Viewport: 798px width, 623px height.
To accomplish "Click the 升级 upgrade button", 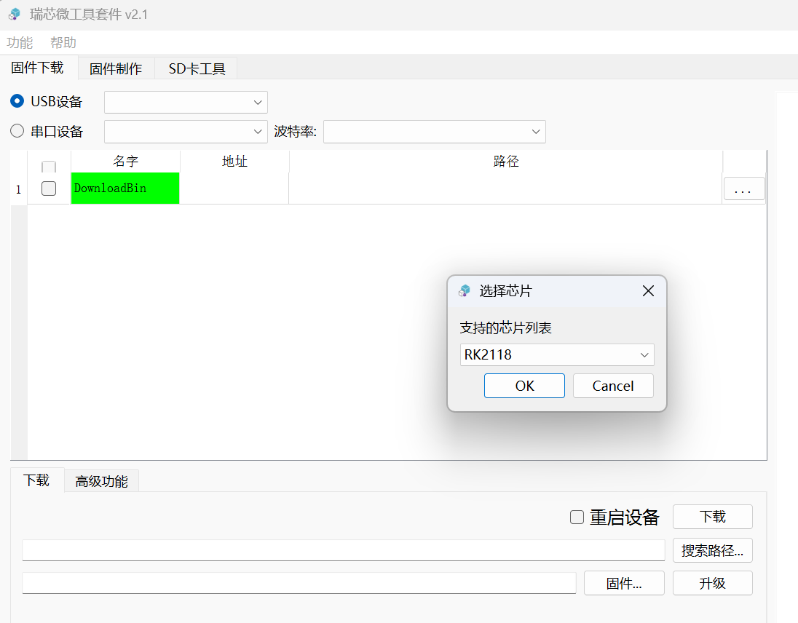I will [x=712, y=583].
